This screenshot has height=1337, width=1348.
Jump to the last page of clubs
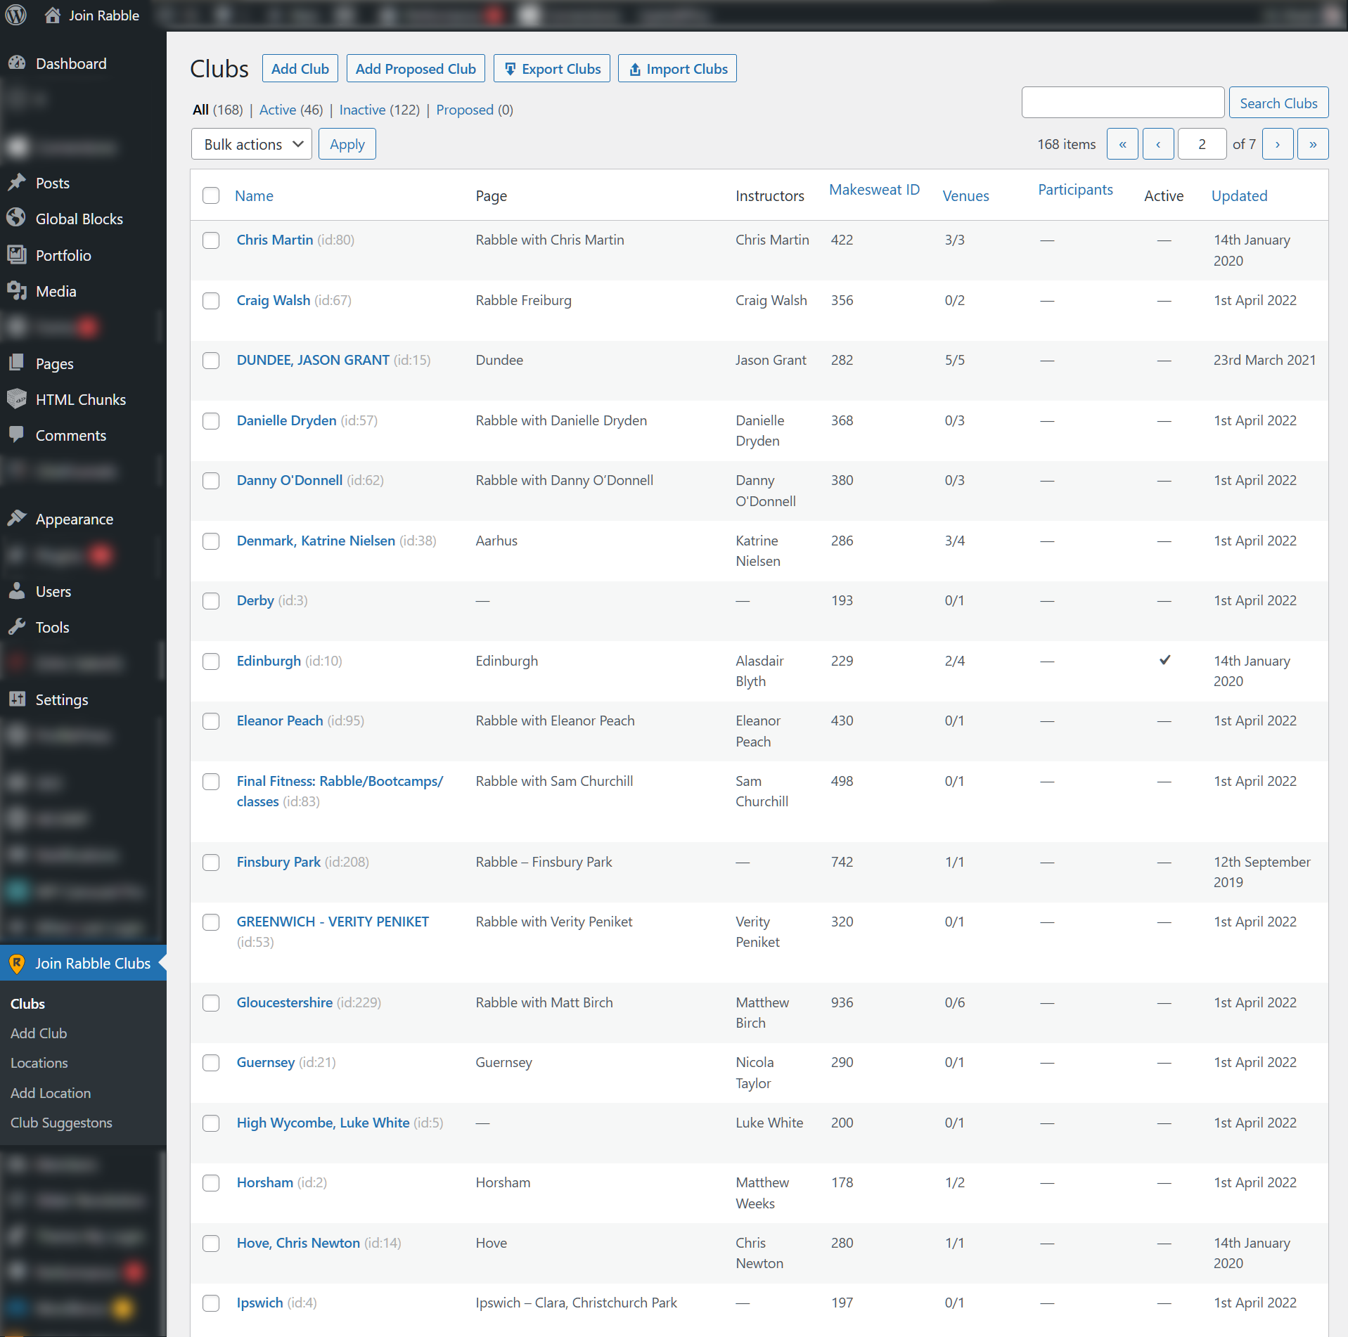(1312, 144)
